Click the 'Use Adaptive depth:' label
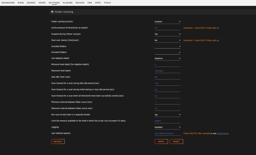Viewport: 256px width, 155px height. (60, 58)
